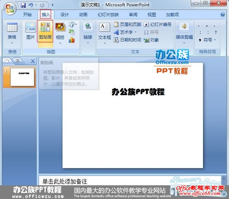229x199 pixels.
Task: Click the Save icon in quick access toolbar
Action: pos(23,5)
